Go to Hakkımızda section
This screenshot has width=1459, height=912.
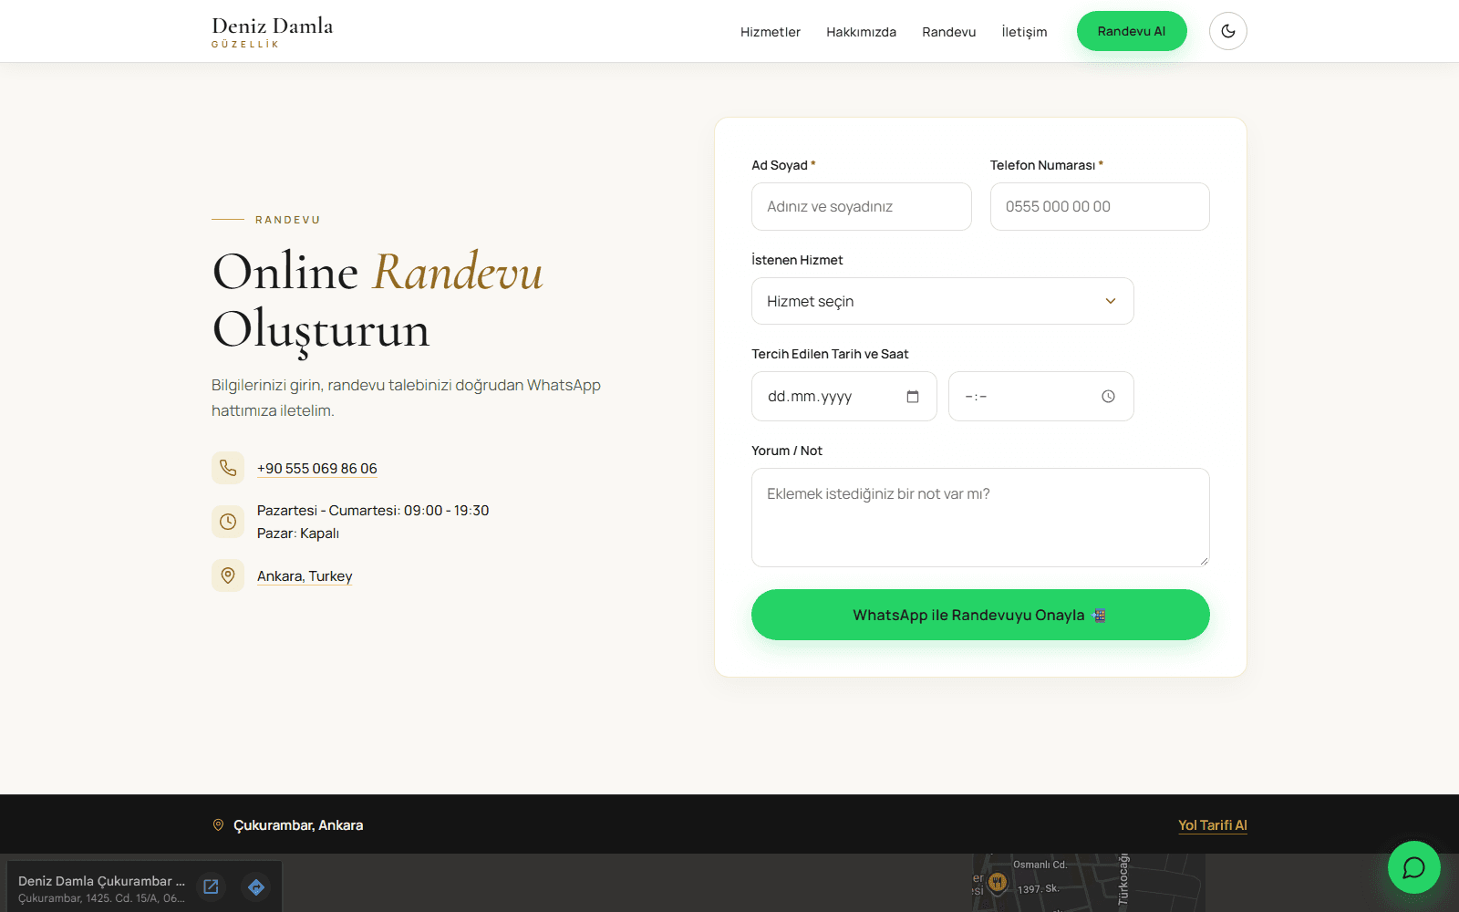pyautogui.click(x=861, y=32)
